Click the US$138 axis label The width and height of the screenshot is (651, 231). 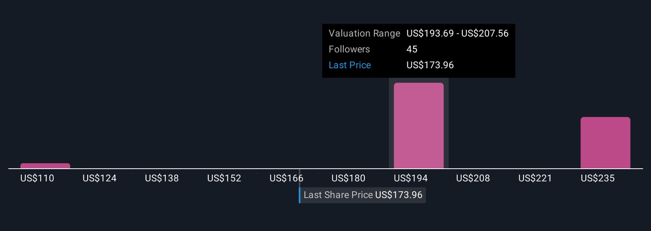click(162, 178)
